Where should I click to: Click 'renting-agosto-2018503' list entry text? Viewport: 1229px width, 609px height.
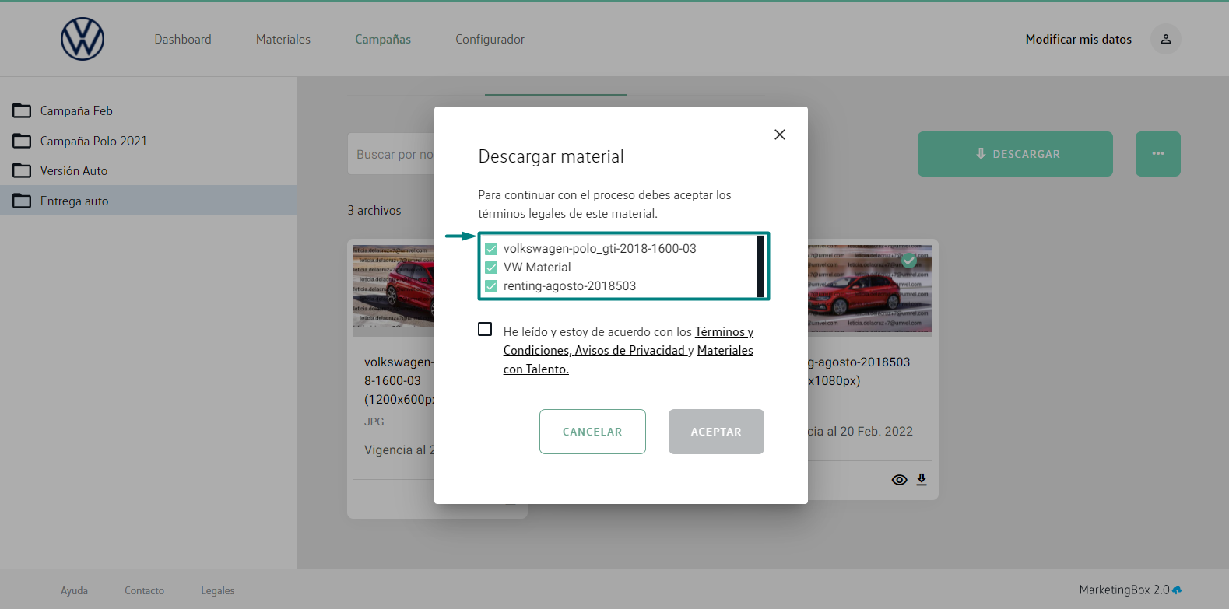(570, 286)
